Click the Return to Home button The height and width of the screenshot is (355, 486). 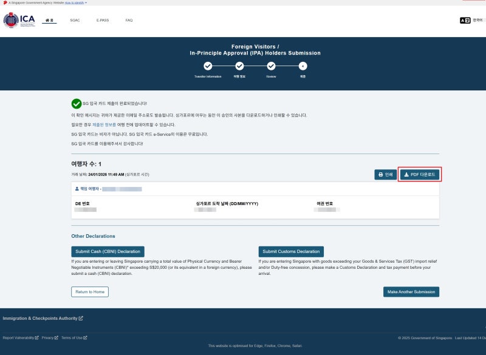(x=90, y=292)
